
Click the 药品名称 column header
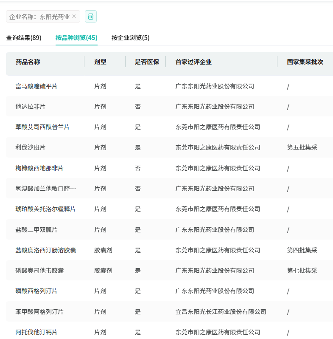pyautogui.click(x=28, y=62)
